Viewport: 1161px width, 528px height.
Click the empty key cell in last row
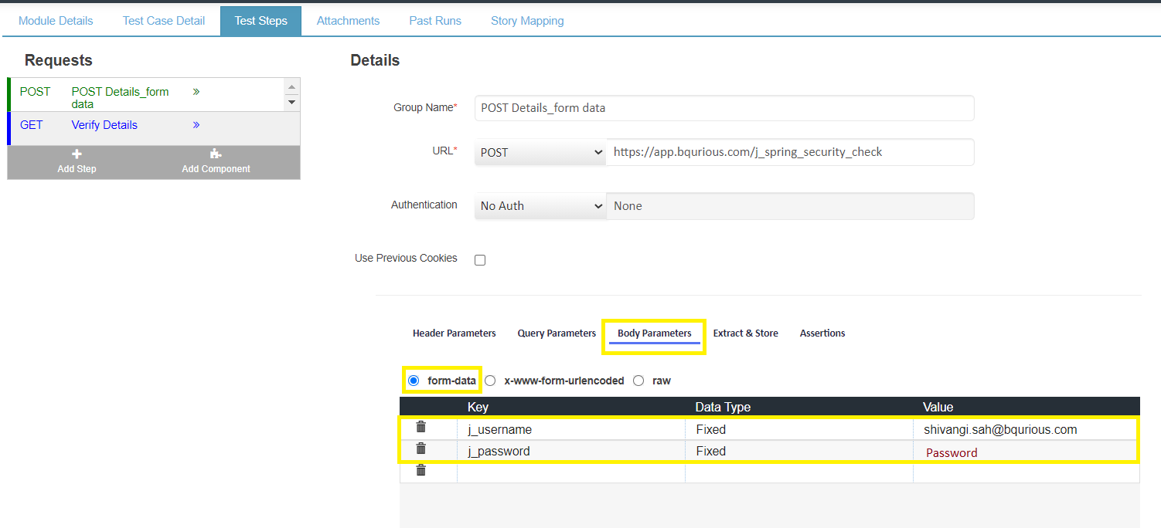[571, 472]
